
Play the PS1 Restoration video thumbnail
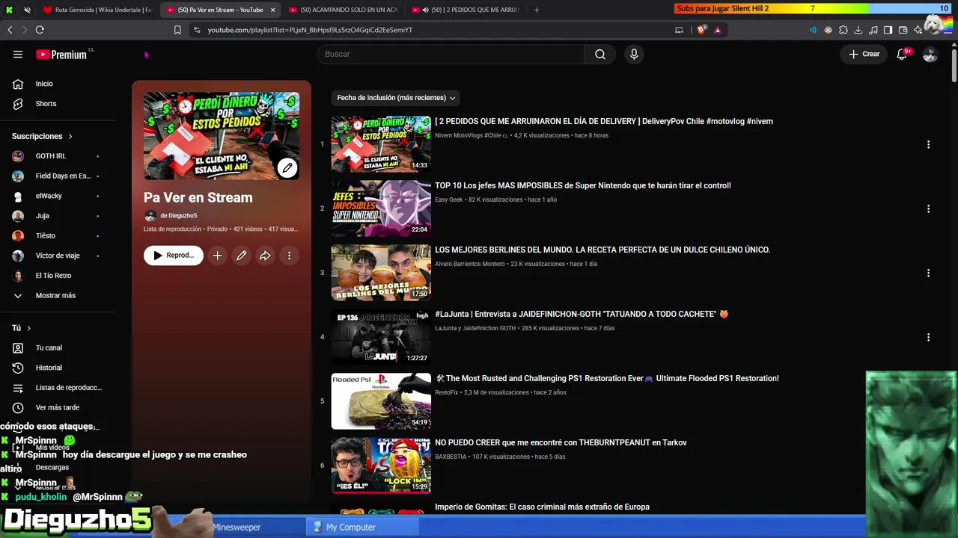381,401
